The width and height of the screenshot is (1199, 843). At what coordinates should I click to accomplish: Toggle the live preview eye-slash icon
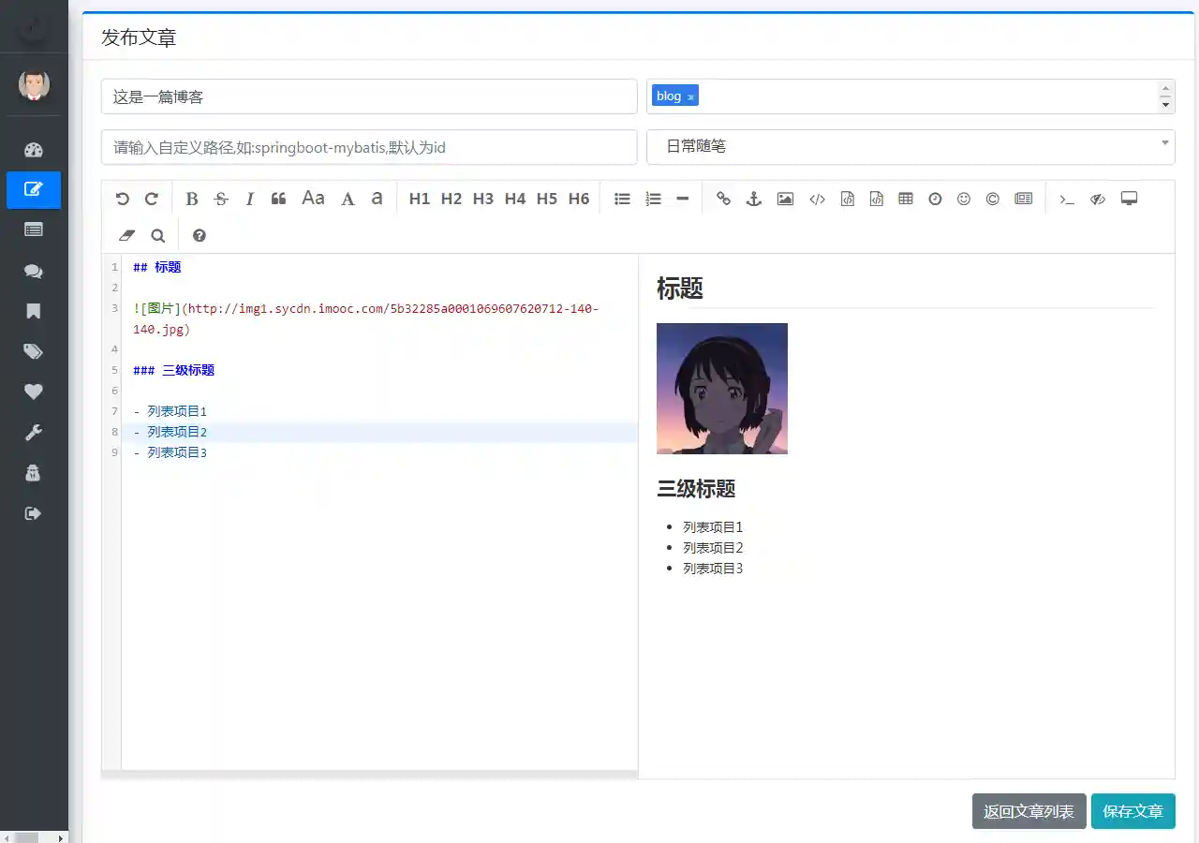point(1097,199)
